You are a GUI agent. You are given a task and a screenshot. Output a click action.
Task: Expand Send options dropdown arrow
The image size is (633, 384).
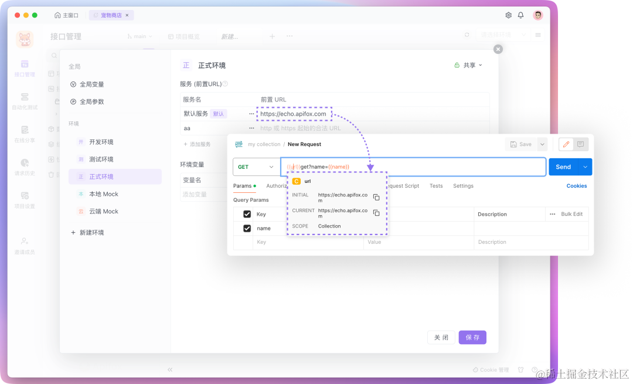coord(585,166)
